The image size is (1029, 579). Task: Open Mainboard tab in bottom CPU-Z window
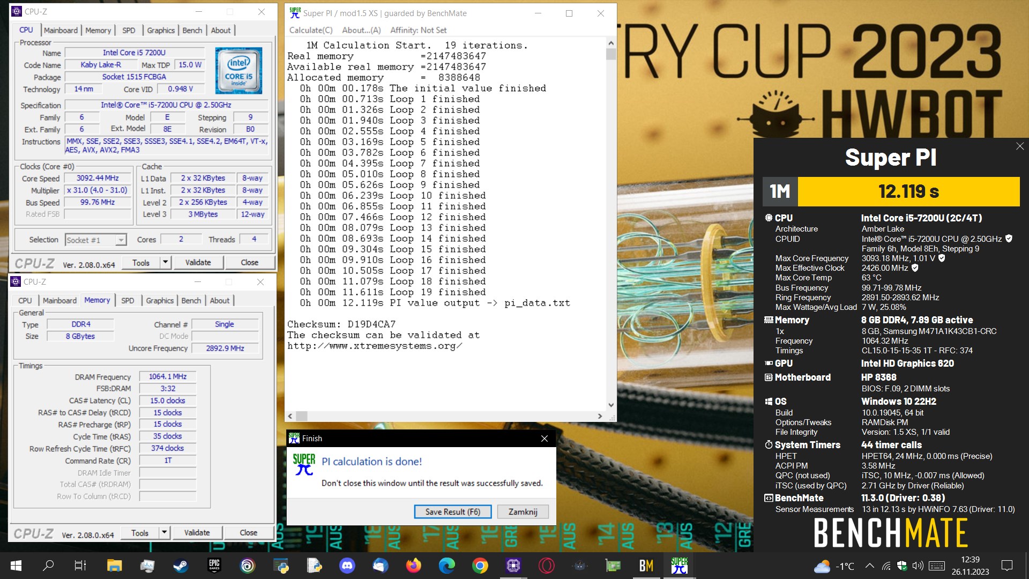(59, 300)
